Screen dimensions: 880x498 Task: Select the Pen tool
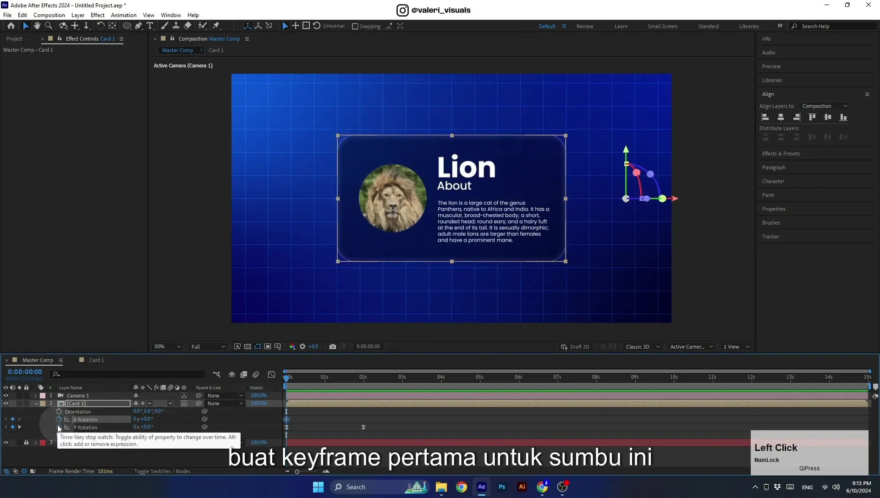click(138, 26)
